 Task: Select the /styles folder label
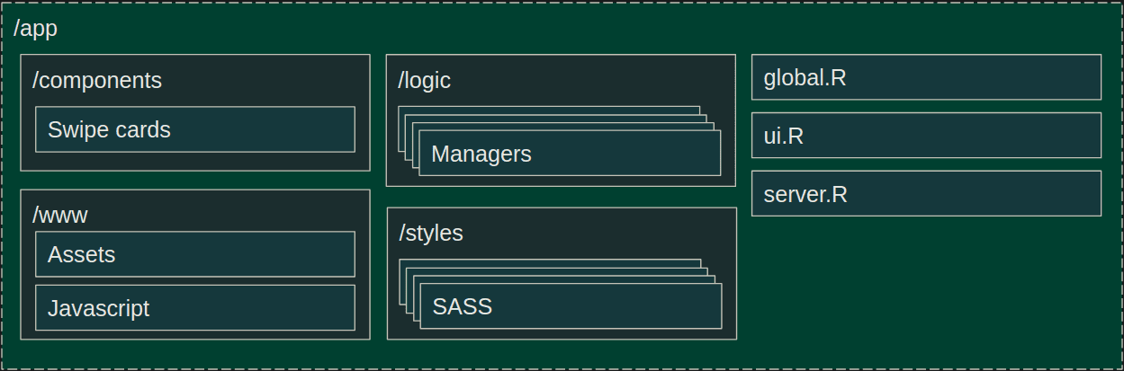click(x=431, y=234)
